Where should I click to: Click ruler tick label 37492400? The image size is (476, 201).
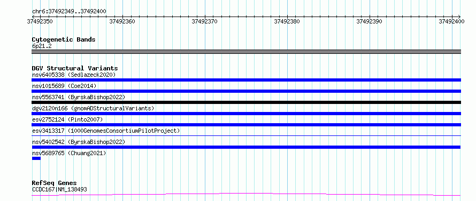coord(452,21)
